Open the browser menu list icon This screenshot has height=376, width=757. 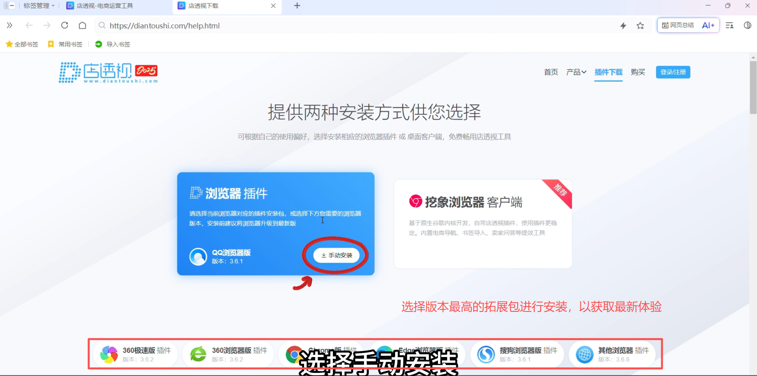729,26
